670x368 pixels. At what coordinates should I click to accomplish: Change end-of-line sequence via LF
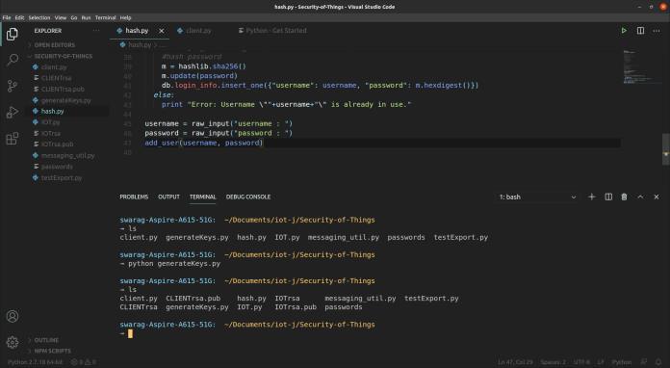click(601, 362)
